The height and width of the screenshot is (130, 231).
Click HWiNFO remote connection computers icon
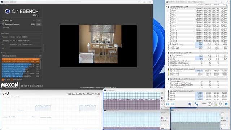(x=190, y=104)
